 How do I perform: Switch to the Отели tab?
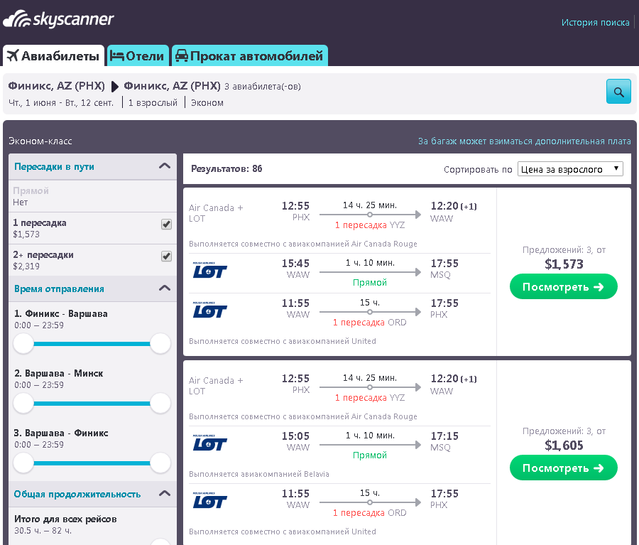(138, 56)
